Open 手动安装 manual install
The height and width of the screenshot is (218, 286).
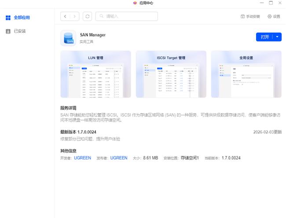(250, 16)
